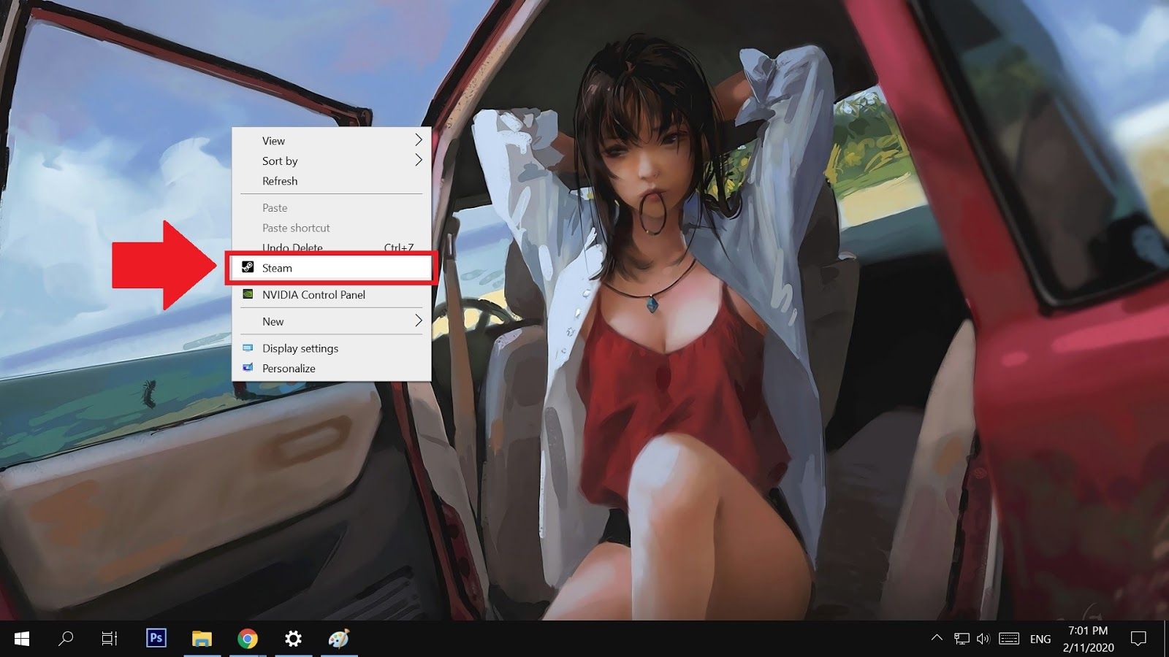The height and width of the screenshot is (657, 1169).
Task: Open Windows Search with the magnifier icon
Action: pyautogui.click(x=66, y=638)
